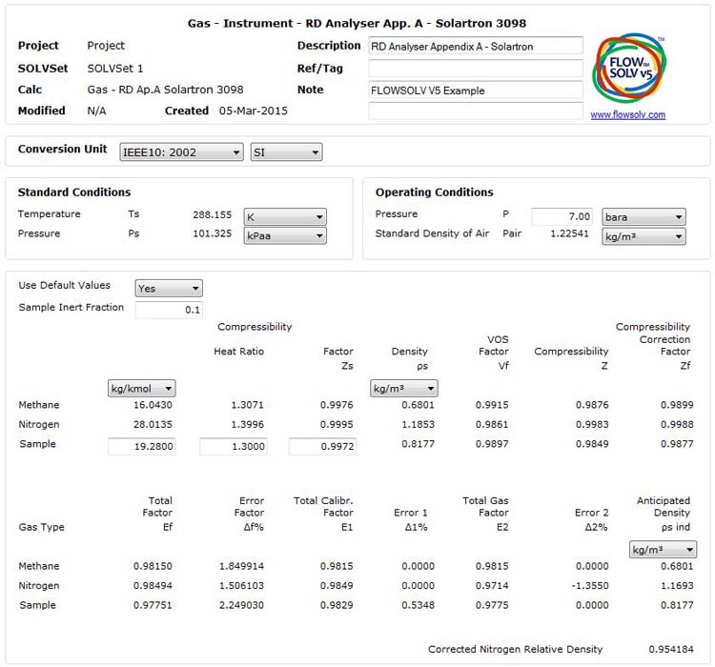Select Nitrogen Total Gas Factor 0.9714

(492, 586)
